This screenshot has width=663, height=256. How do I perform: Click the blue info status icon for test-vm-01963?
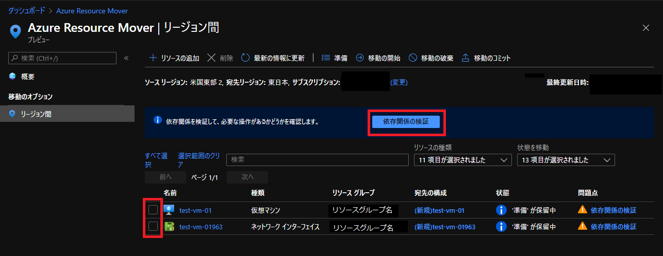[x=501, y=227]
